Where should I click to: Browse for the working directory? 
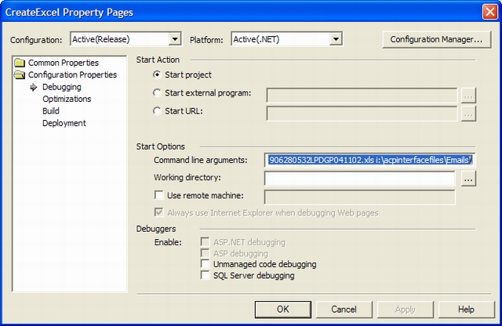click(x=469, y=179)
